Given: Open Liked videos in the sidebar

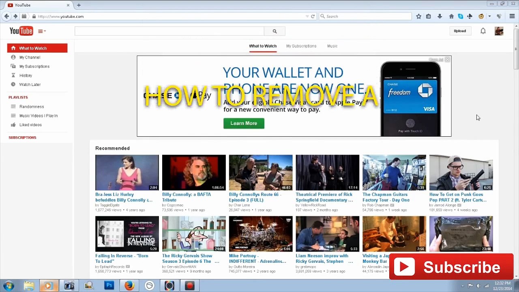Looking at the screenshot, I should point(30,125).
